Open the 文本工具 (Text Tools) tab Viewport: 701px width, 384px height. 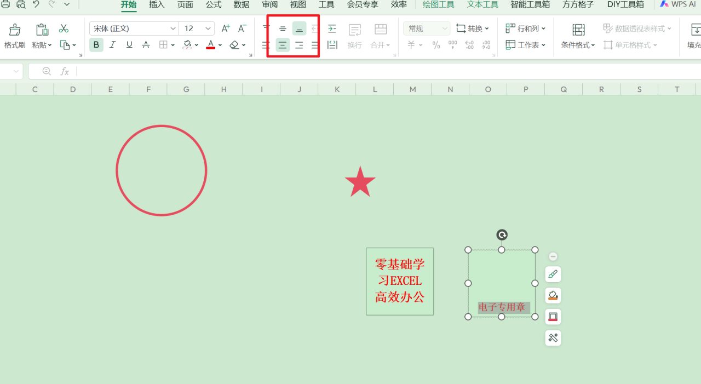click(x=482, y=4)
